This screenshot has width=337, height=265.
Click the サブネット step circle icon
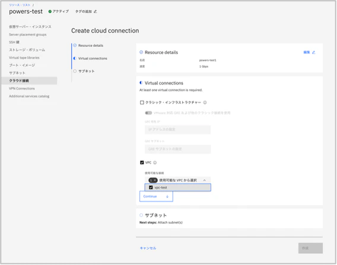[x=75, y=71]
